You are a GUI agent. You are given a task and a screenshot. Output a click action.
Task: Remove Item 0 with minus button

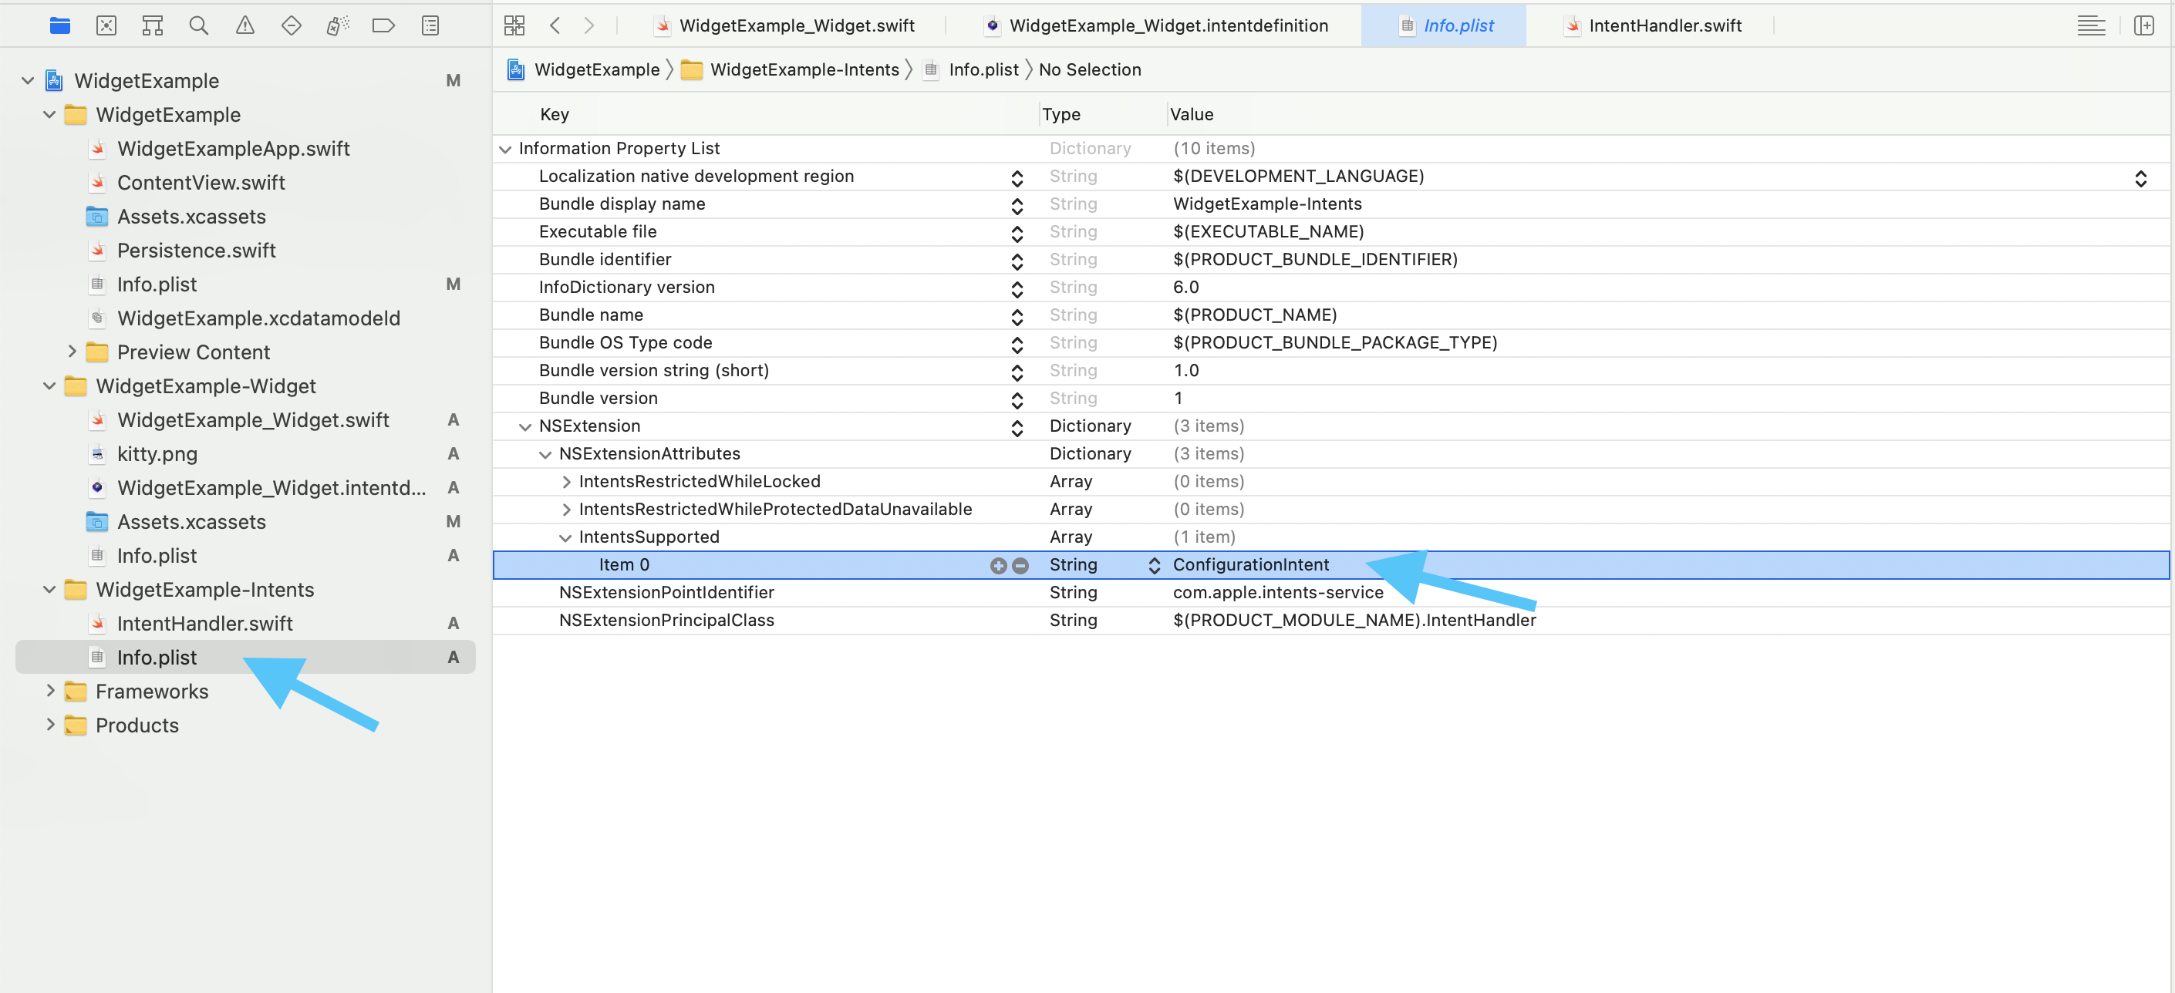tap(1020, 565)
